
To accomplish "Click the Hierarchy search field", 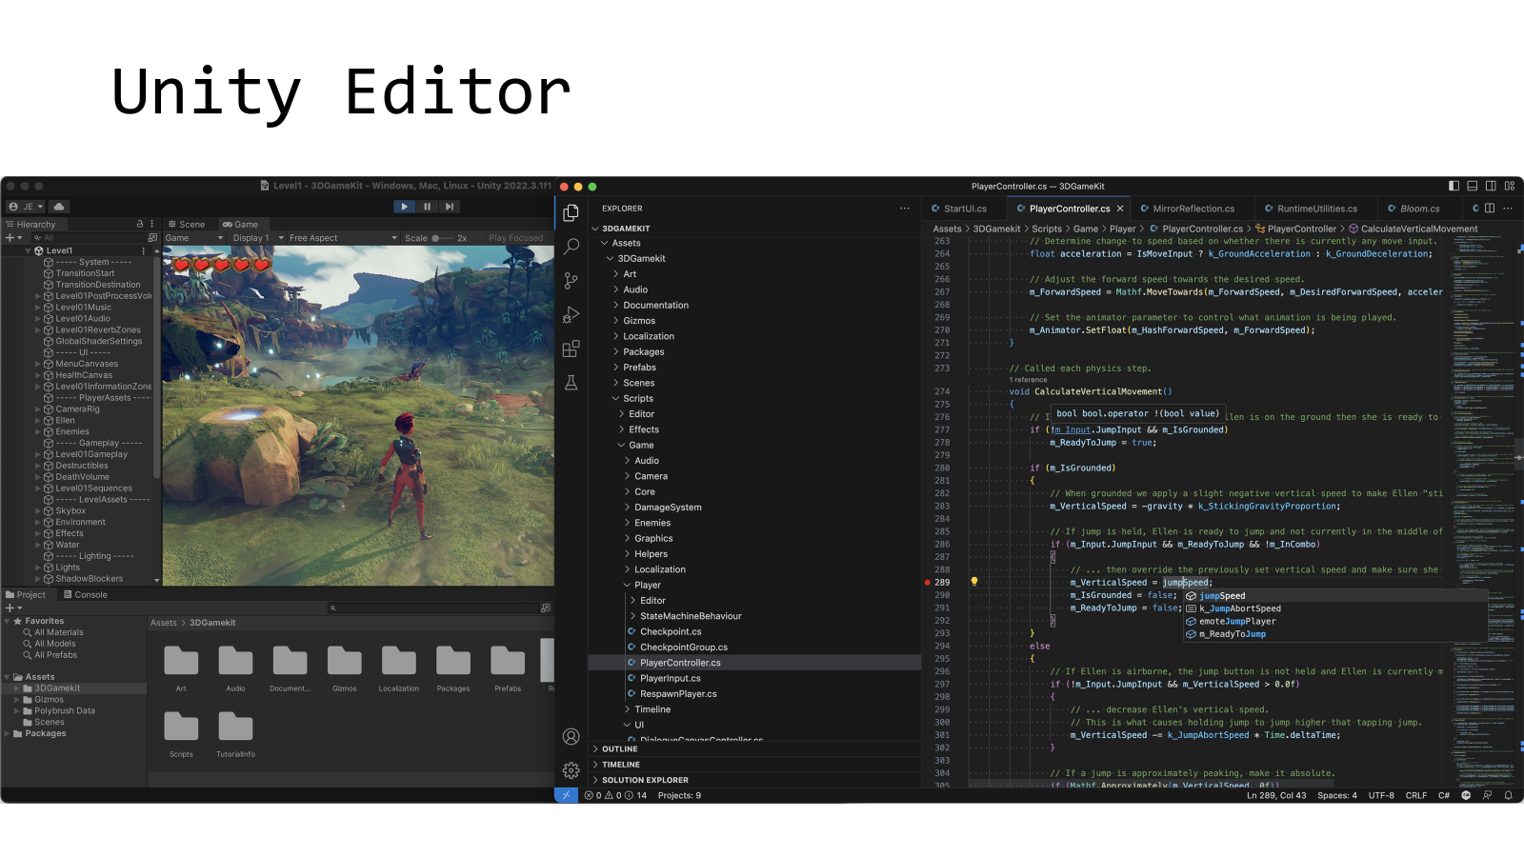I will point(89,238).
